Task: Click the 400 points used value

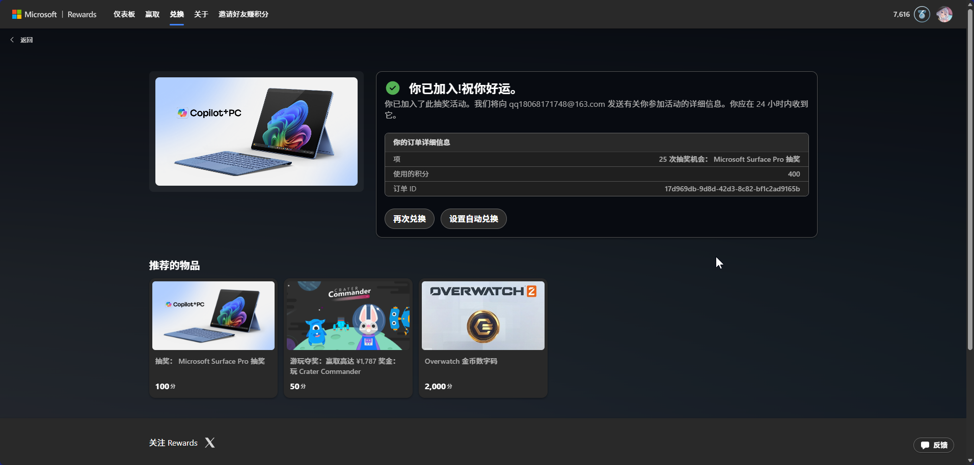Action: (x=794, y=174)
